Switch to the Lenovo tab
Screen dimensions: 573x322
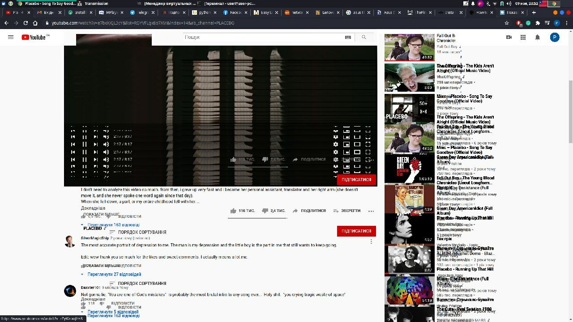[327, 13]
